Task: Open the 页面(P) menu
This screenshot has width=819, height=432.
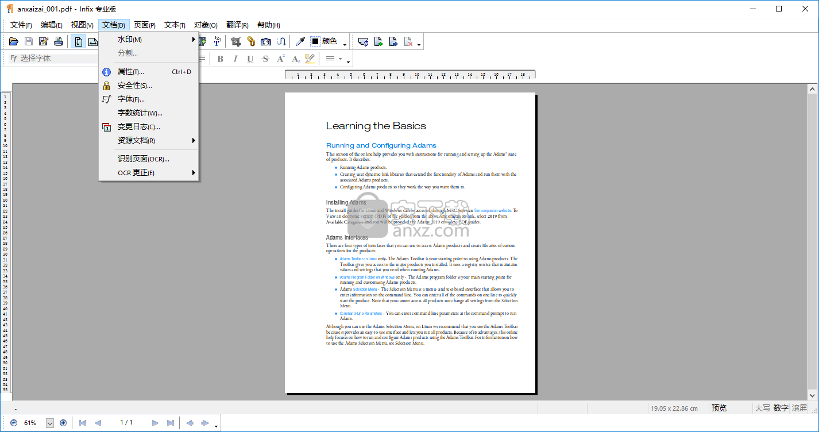Action: 145,25
